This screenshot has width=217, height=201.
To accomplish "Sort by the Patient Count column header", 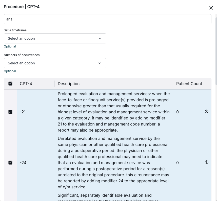I will point(189,84).
